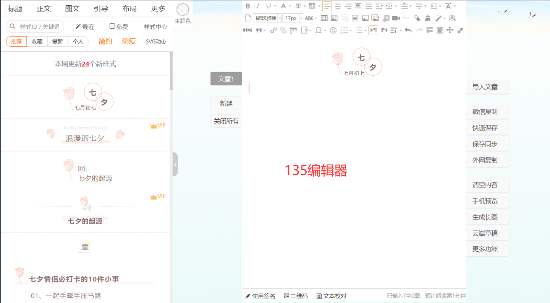This screenshot has width=550, height=303.
Task: Switch to the 图文 styles tab
Action: (x=72, y=8)
